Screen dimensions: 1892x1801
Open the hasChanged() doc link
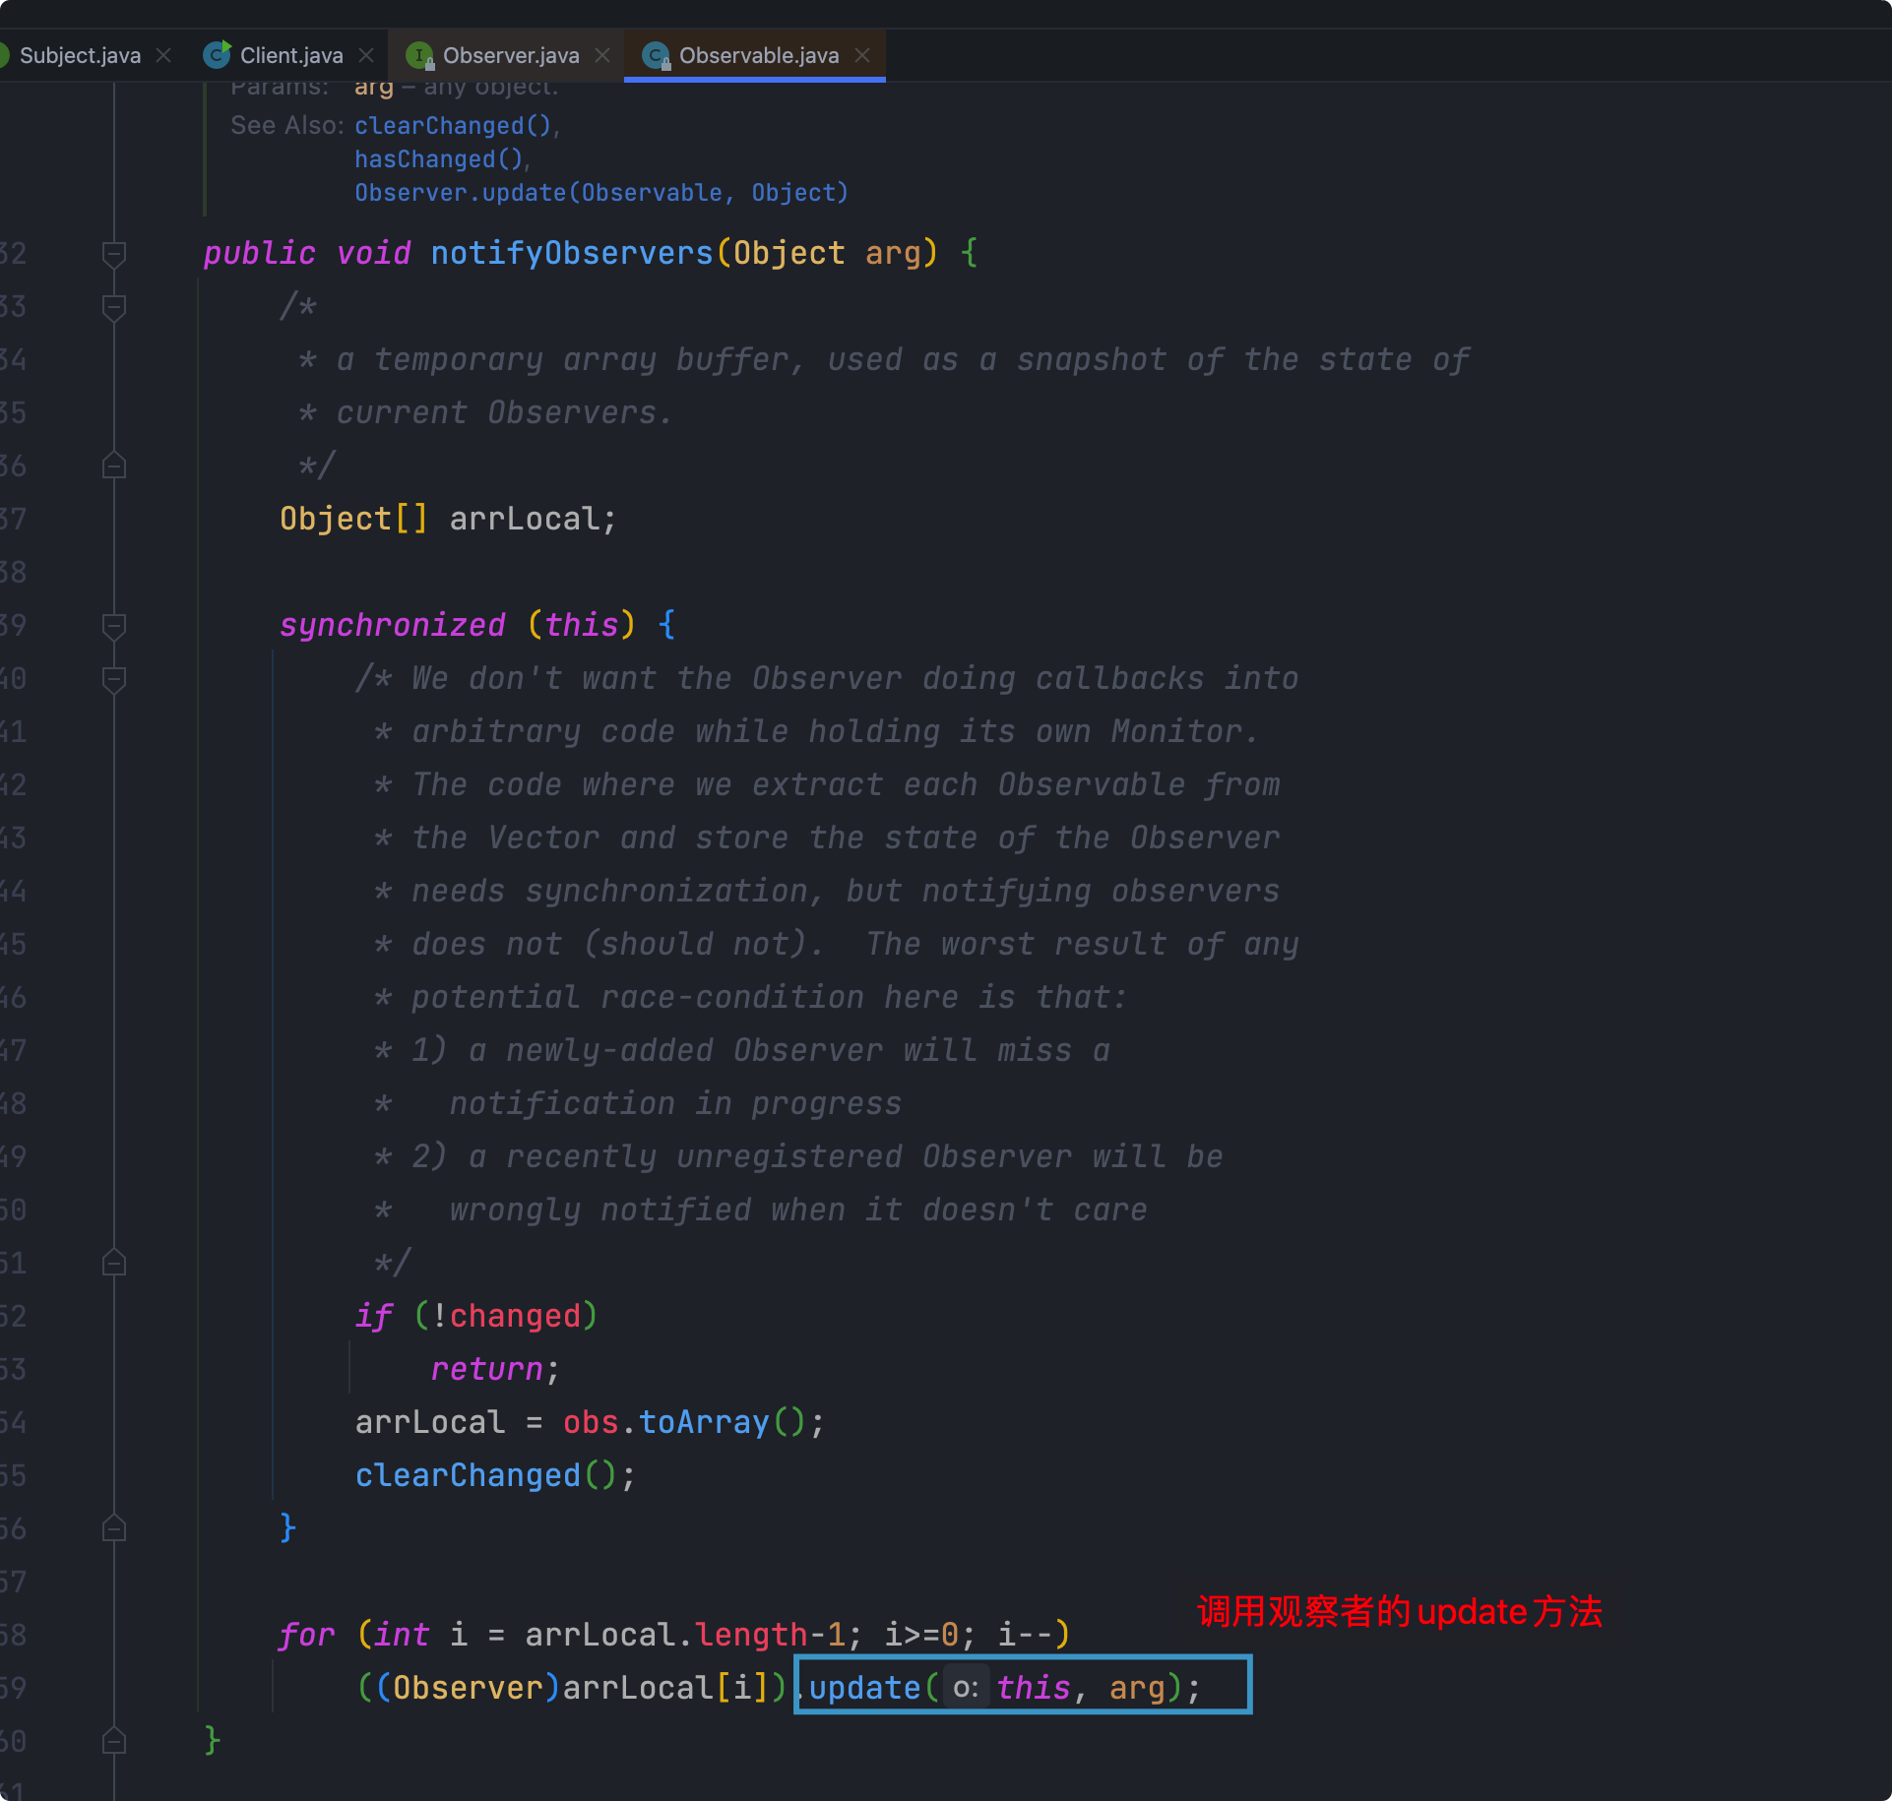[439, 159]
